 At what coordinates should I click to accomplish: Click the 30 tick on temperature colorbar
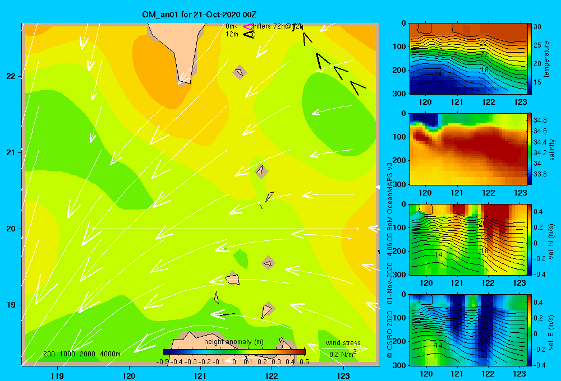(537, 27)
